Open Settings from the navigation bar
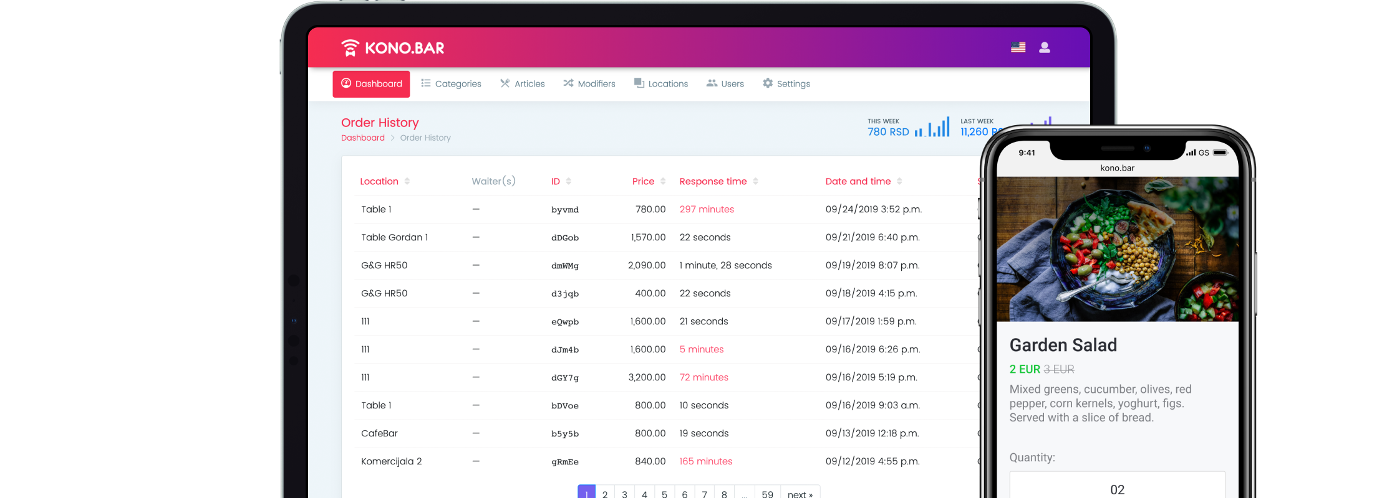The width and height of the screenshot is (1397, 498). click(786, 84)
